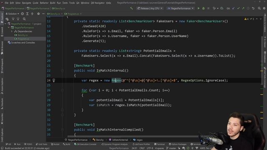Expand the Dependencies node in the tree
This screenshot has height=150, width=267.
pos(12,31)
